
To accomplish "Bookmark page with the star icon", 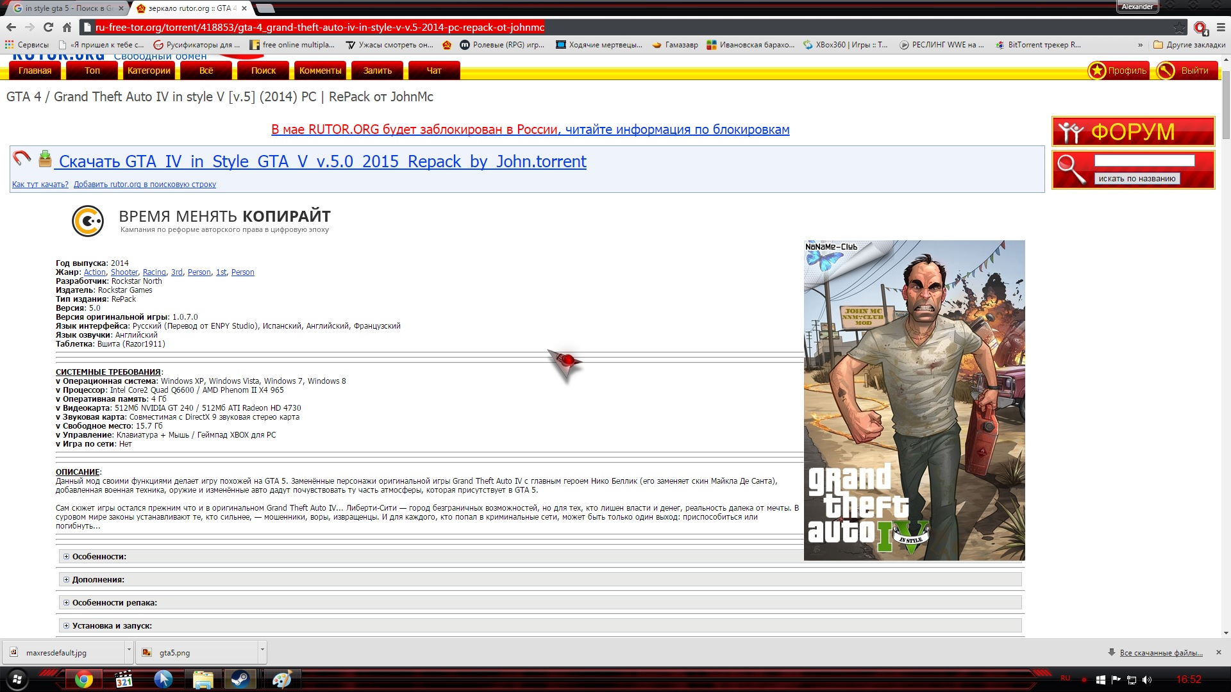I will click(x=1180, y=28).
